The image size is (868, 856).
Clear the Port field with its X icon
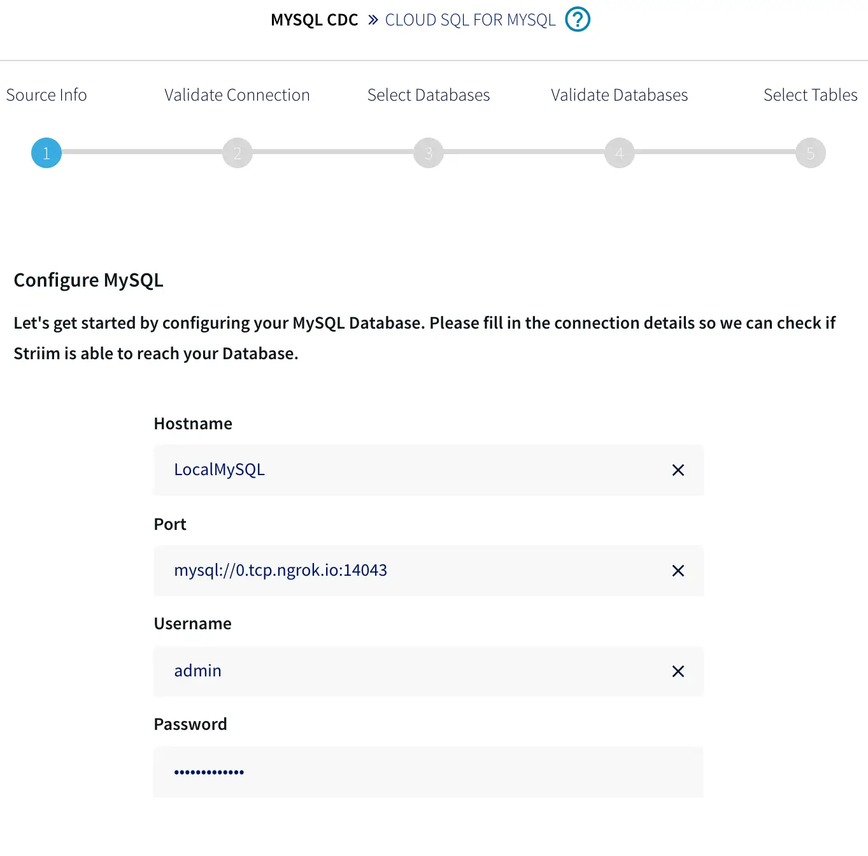pyautogui.click(x=678, y=571)
